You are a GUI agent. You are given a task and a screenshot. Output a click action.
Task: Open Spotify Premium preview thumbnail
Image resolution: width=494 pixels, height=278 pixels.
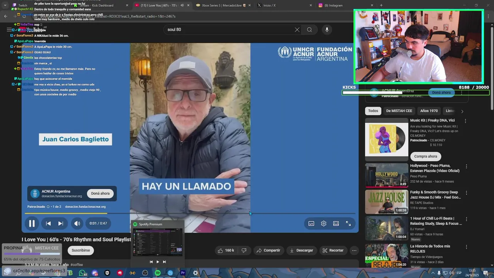[157, 242]
